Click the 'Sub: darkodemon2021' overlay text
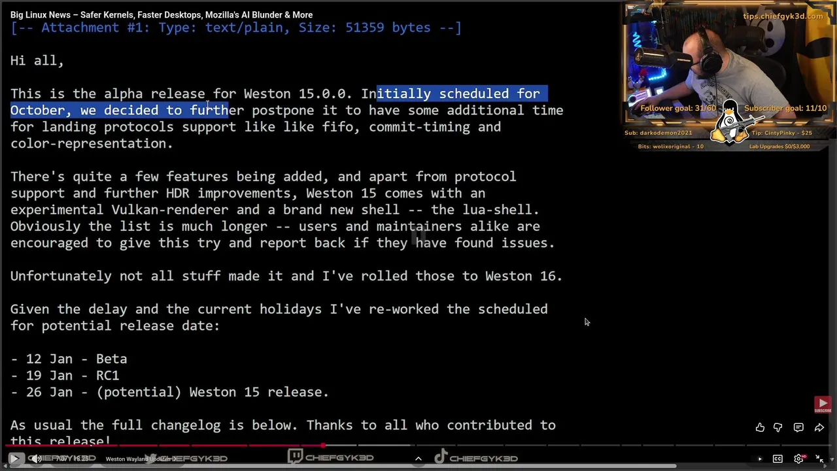837x471 pixels. click(x=658, y=133)
